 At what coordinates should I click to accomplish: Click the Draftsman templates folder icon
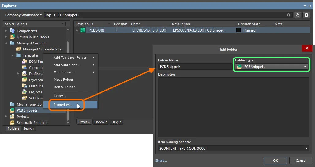[25, 74]
